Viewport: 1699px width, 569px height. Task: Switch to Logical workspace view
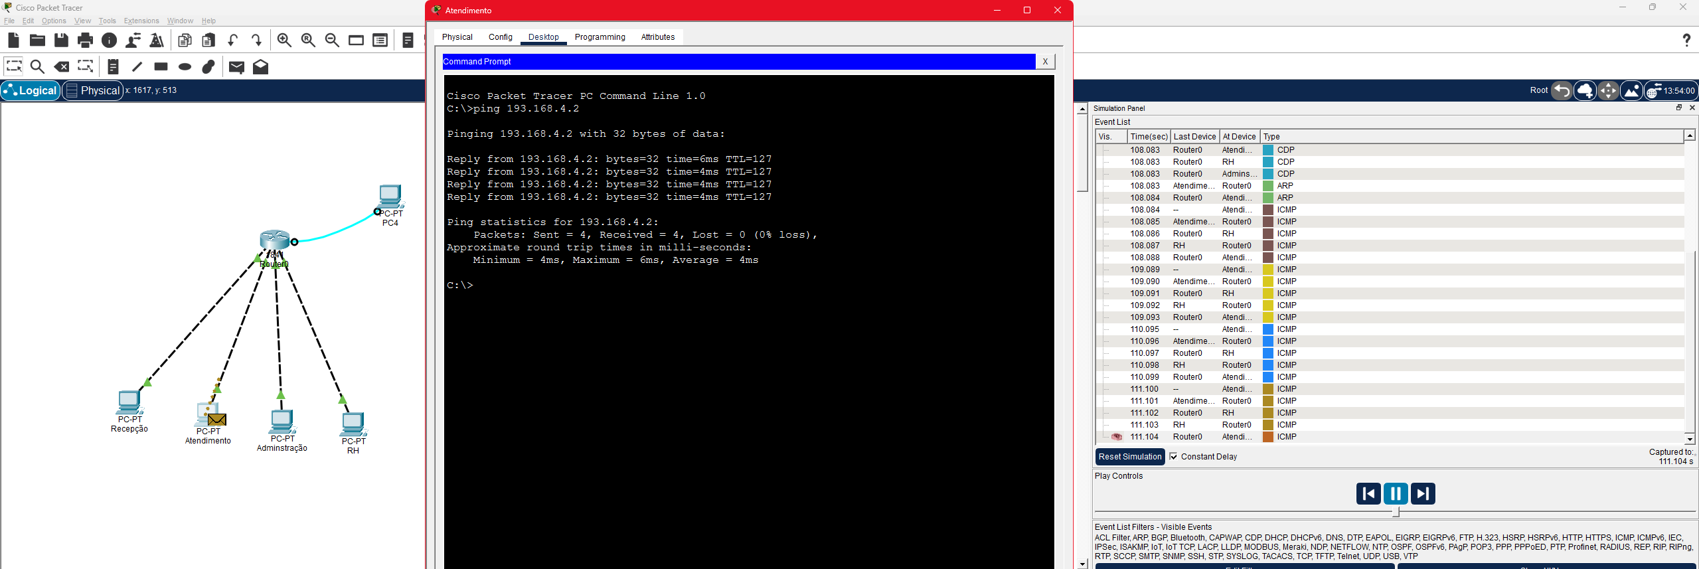(x=31, y=90)
